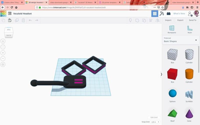Select the Workplane tool
Viewport: 200px width, 125px height.
pyautogui.click(x=172, y=29)
